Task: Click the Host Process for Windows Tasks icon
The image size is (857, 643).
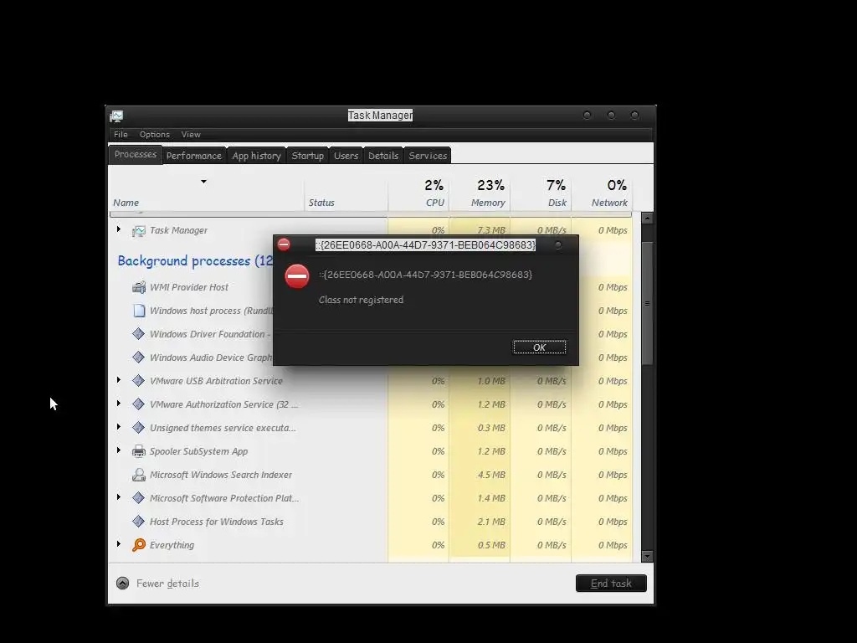Action: click(139, 522)
